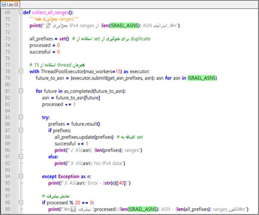Click 'No IPv4 data' string on line 92

pyautogui.click(x=108, y=163)
